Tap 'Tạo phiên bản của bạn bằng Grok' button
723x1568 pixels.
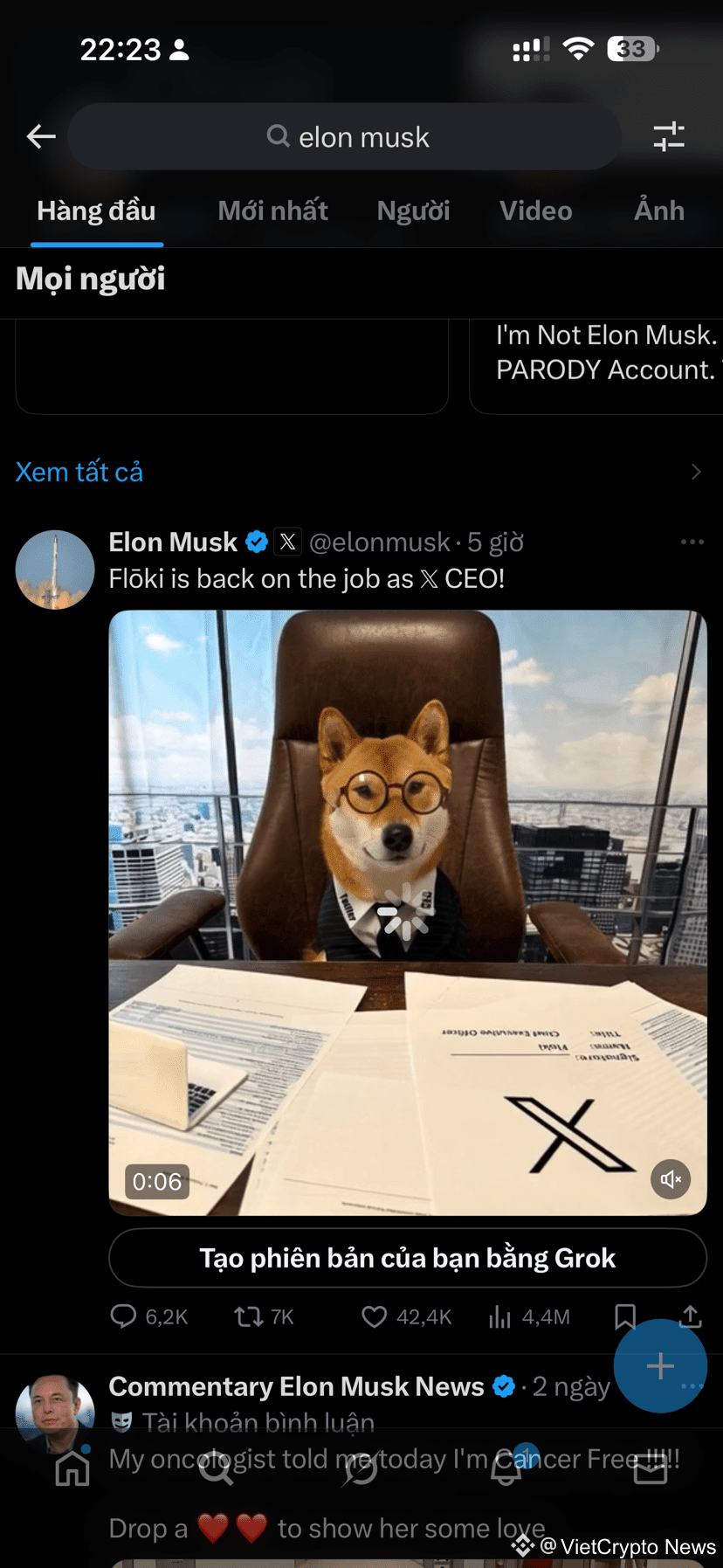click(407, 1258)
